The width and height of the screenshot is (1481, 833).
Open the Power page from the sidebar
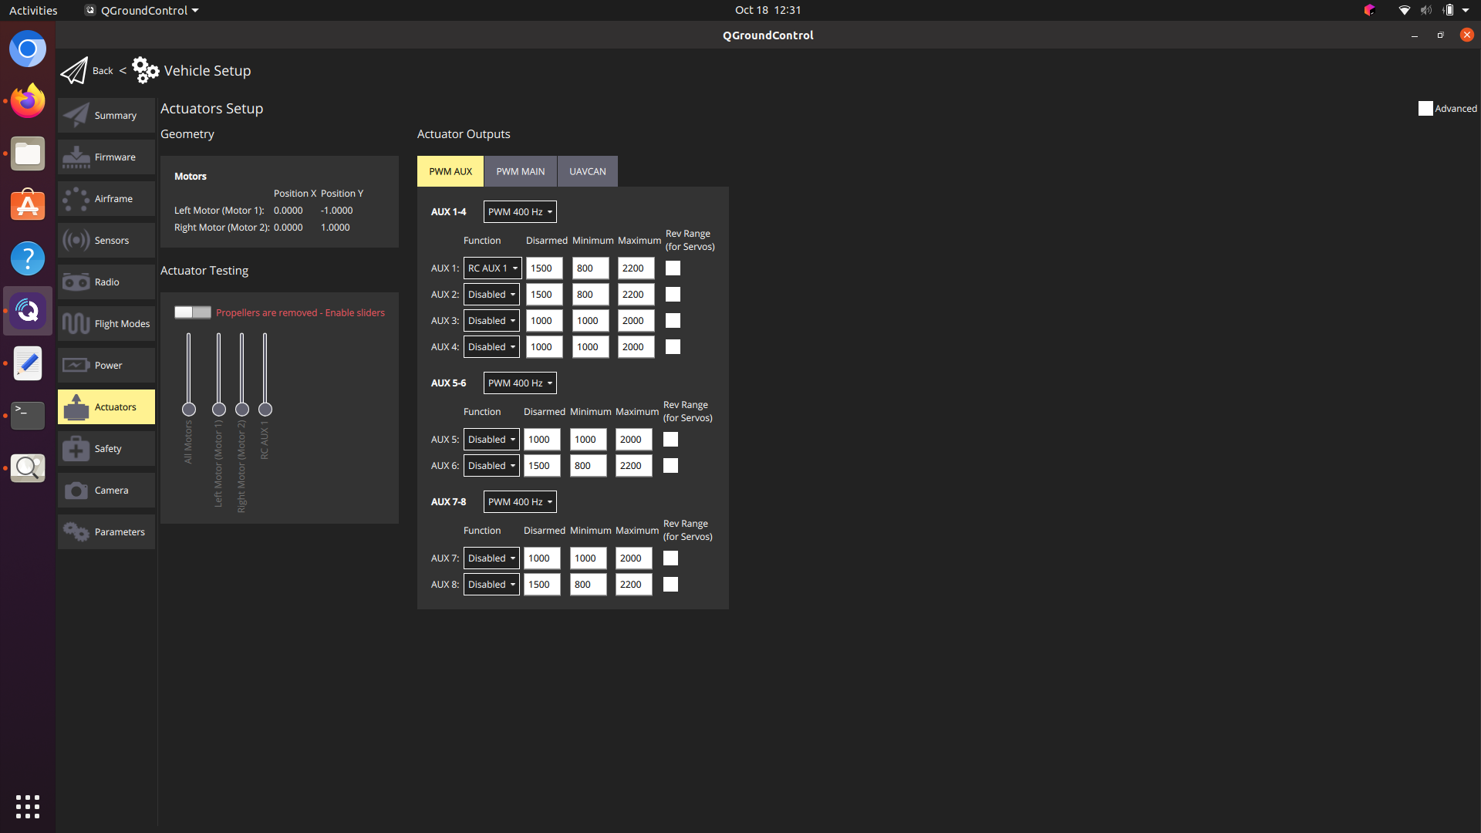point(106,366)
